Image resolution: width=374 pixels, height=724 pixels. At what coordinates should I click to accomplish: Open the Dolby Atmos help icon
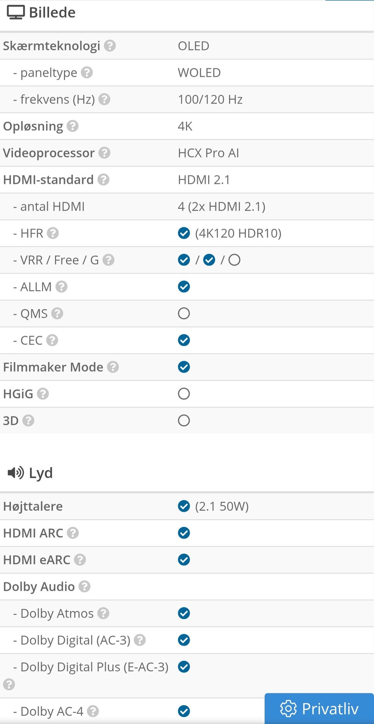pos(103,613)
